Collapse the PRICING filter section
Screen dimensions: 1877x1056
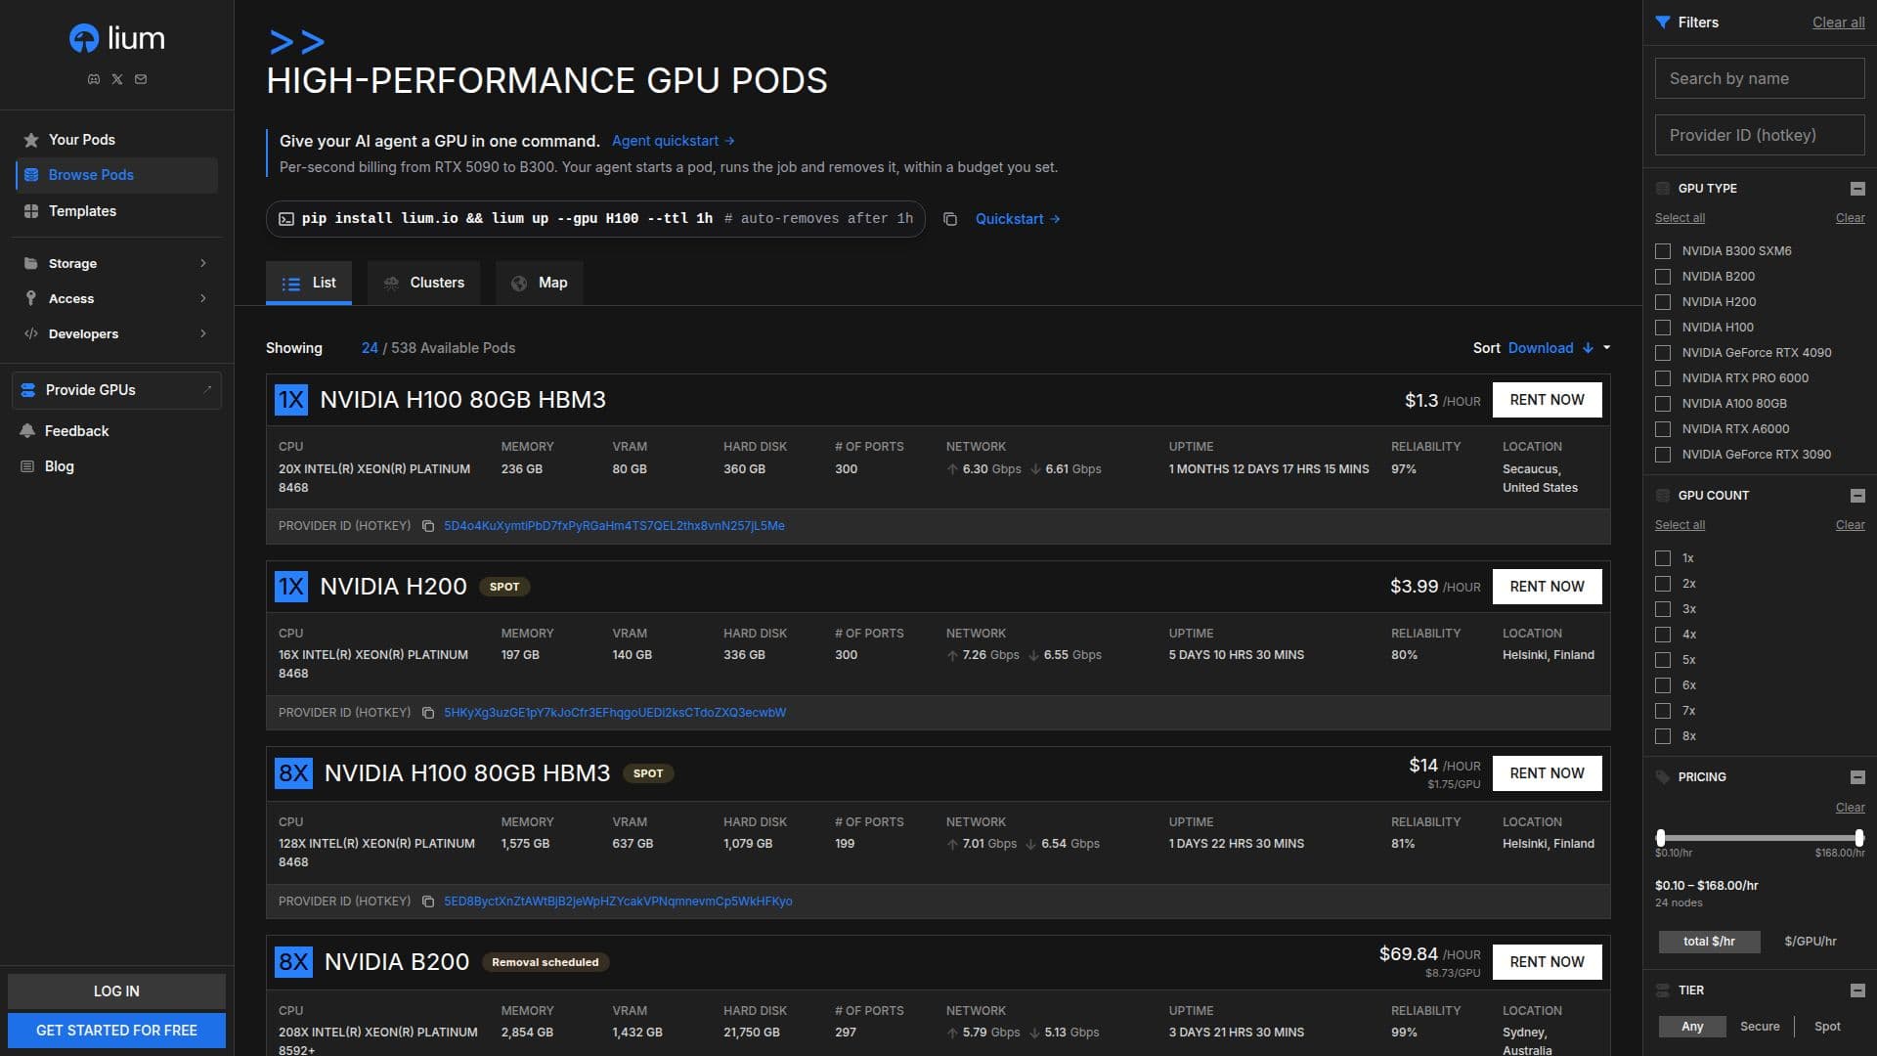coord(1857,777)
